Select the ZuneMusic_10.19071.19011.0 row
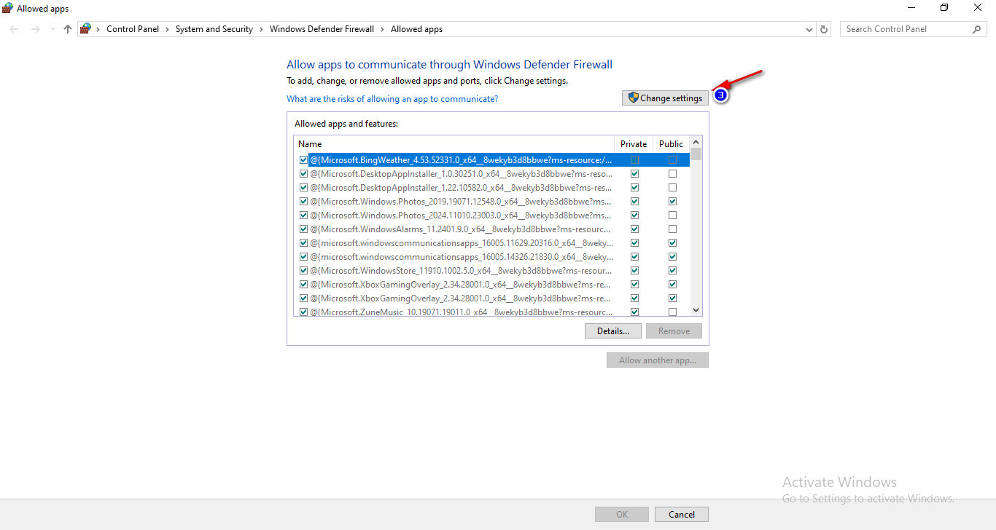Viewport: 996px width, 530px height. point(492,312)
